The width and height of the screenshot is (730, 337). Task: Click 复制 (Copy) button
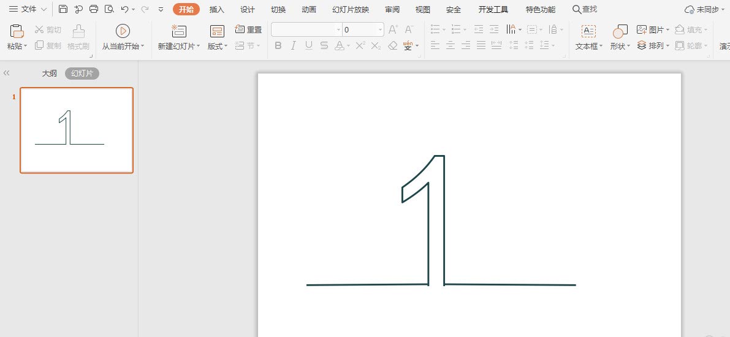[48, 45]
